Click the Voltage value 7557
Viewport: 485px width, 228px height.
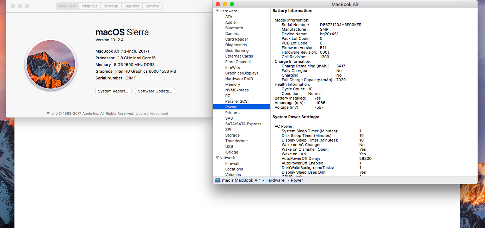(319, 107)
